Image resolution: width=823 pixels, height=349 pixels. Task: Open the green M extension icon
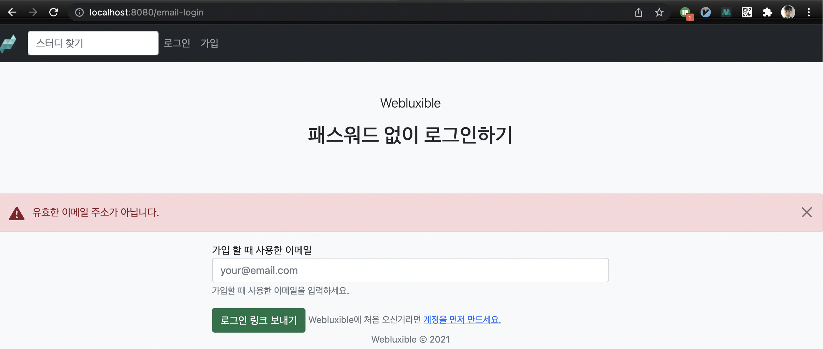(x=726, y=13)
